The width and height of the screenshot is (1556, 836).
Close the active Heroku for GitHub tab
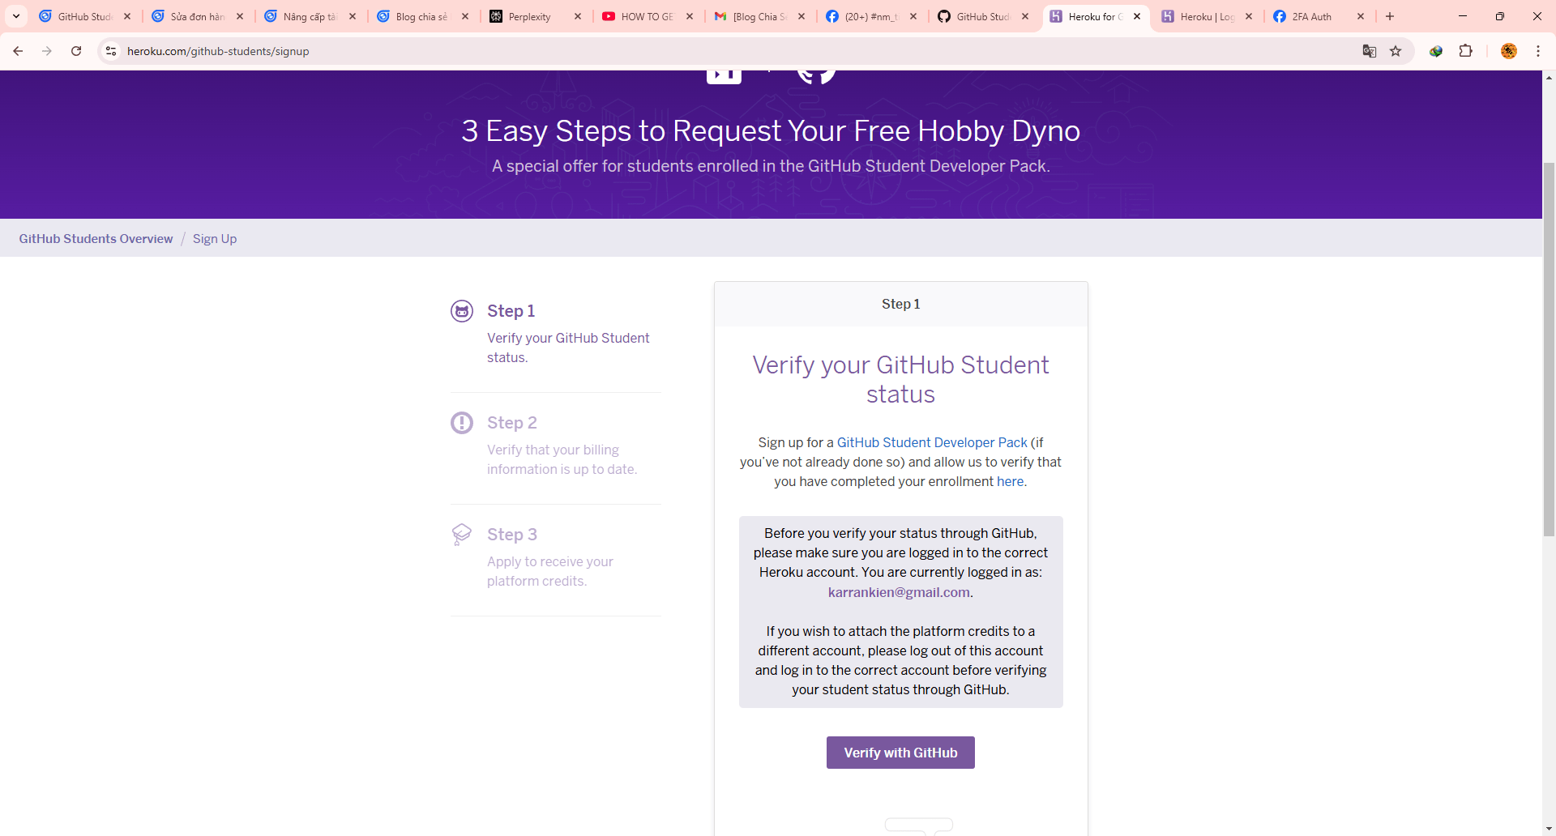(1137, 16)
